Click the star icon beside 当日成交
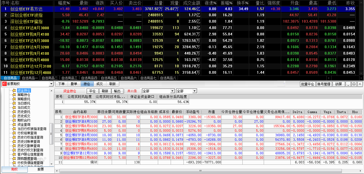The height and width of the screenshot is (174, 364). 14,107
